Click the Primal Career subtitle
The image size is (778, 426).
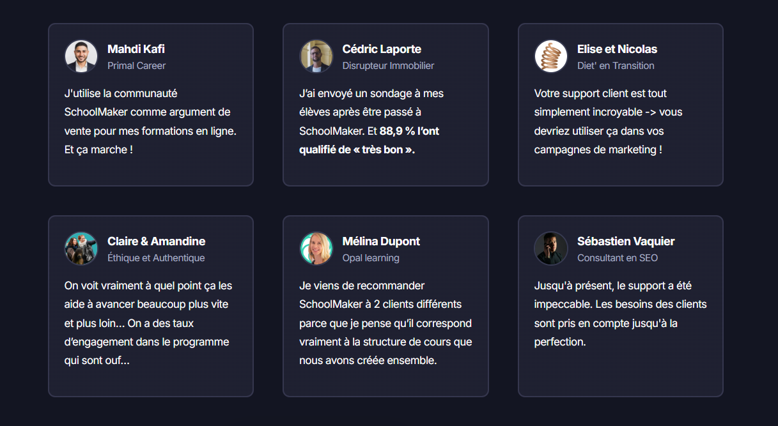137,66
